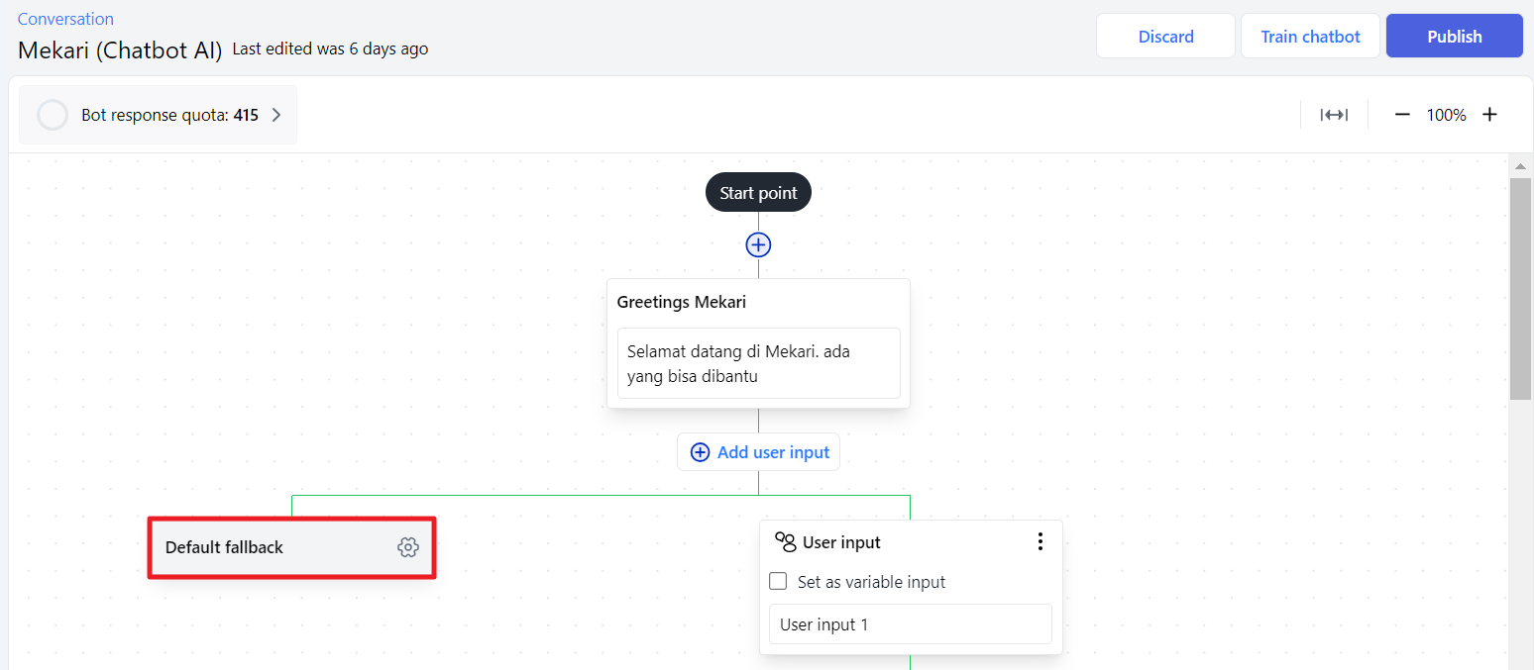
Task: Click plus icon below Start point
Action: tap(758, 244)
